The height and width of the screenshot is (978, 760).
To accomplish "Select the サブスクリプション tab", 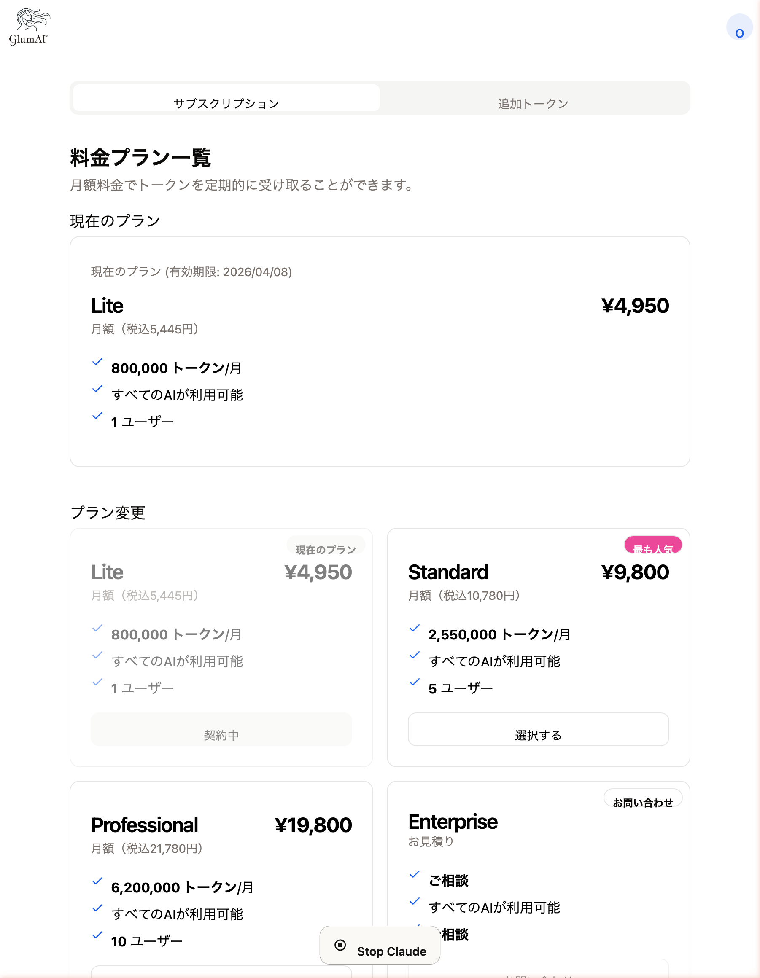I will 226,102.
